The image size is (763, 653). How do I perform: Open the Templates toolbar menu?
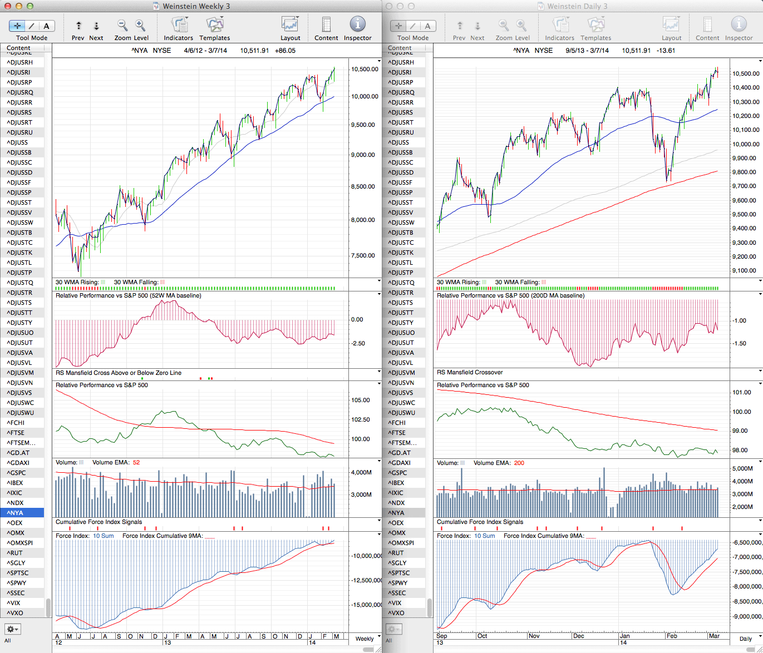pyautogui.click(x=214, y=26)
